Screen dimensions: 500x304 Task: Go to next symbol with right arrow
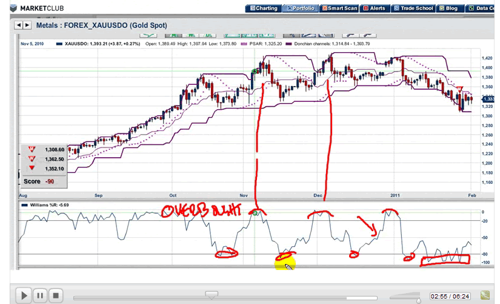point(27,25)
